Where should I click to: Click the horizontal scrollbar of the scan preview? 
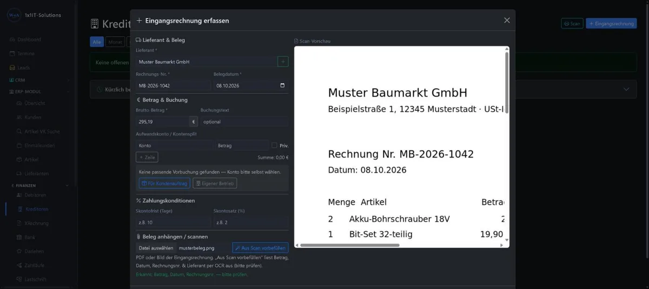[x=350, y=245]
